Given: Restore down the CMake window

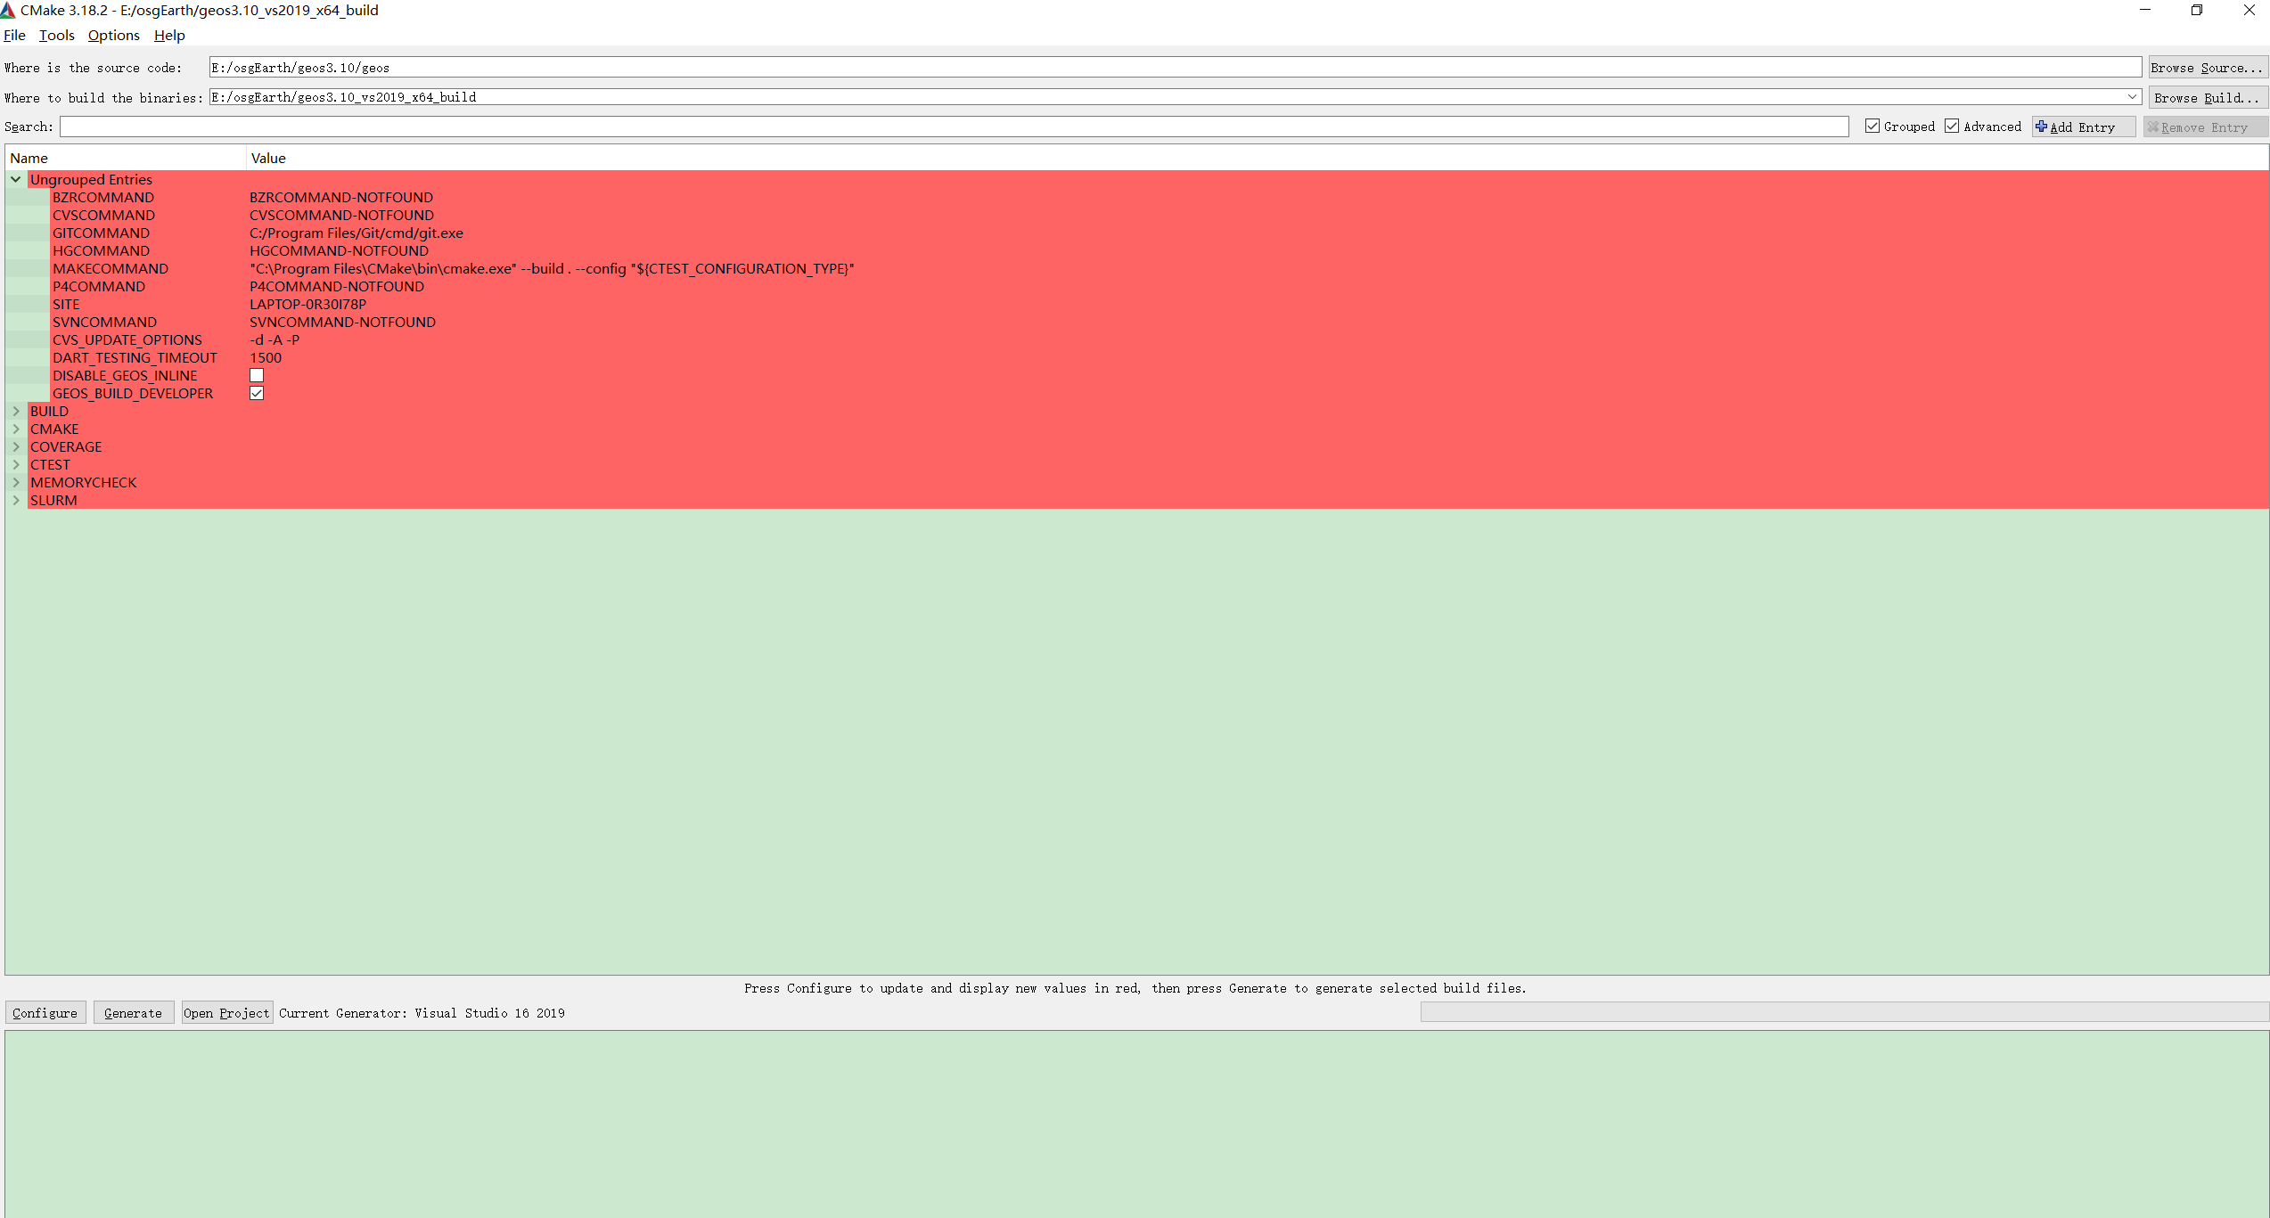Looking at the screenshot, I should (2196, 10).
